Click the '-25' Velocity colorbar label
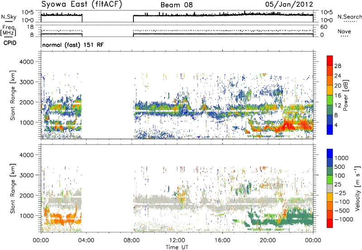362x250 pixels. [x=340, y=193]
